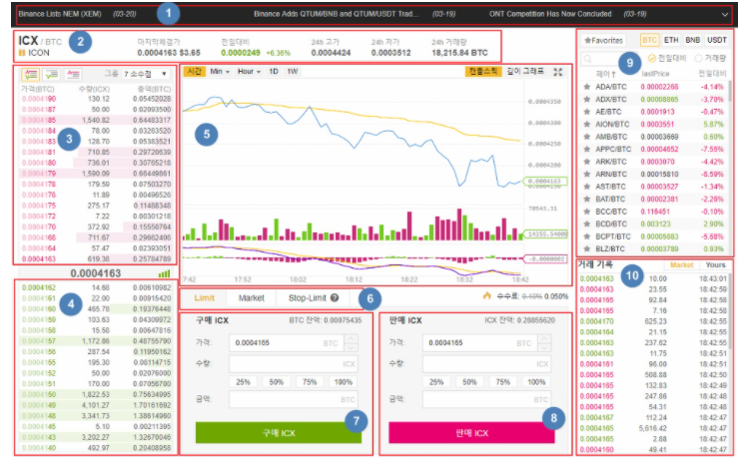
Task: Expand the announcements bar chevron
Action: tap(724, 15)
